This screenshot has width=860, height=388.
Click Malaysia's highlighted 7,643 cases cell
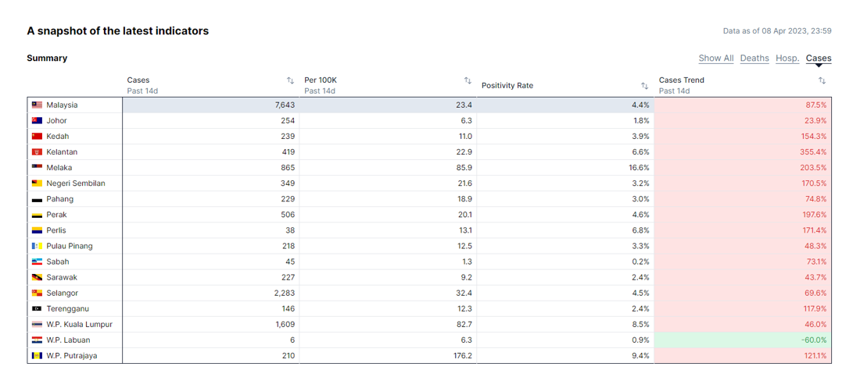pyautogui.click(x=210, y=105)
